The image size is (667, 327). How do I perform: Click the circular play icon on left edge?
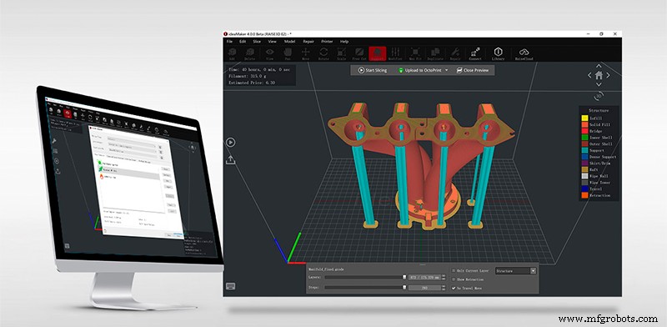pyautogui.click(x=230, y=142)
